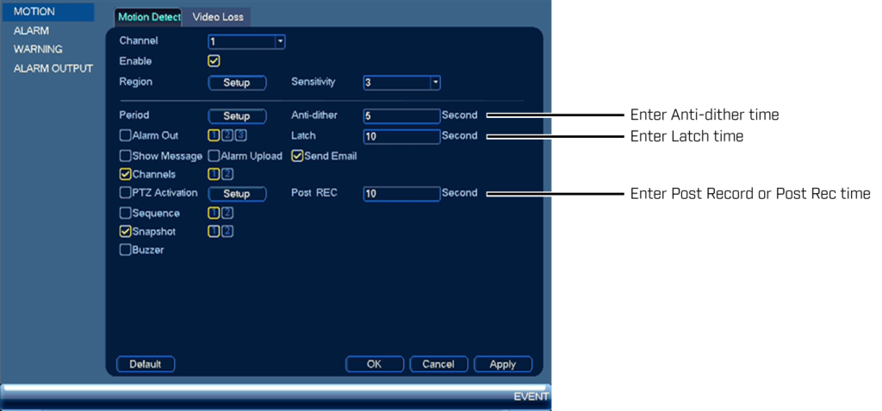Toggle Sequence channel 2

[227, 213]
